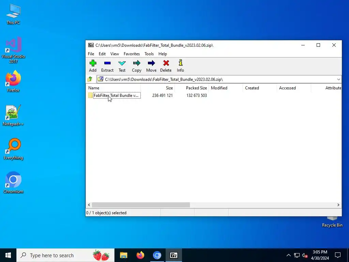Sort by the Accessed column header
This screenshot has width=349, height=262.
coord(294,88)
